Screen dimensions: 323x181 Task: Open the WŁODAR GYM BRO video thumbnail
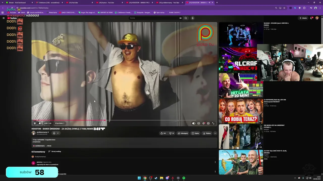241,35
